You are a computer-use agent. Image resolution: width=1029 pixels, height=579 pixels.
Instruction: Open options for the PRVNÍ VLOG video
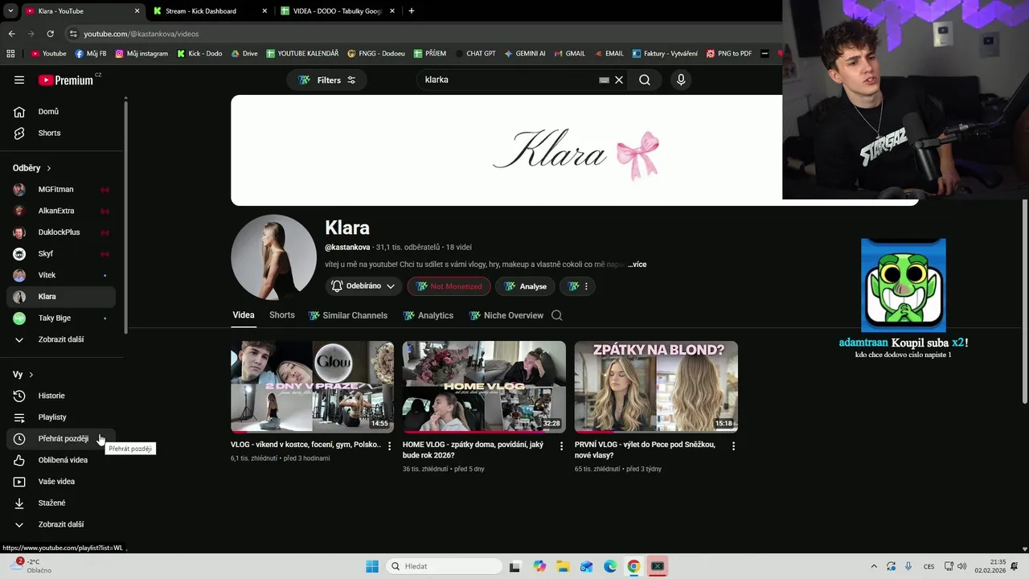(733, 446)
